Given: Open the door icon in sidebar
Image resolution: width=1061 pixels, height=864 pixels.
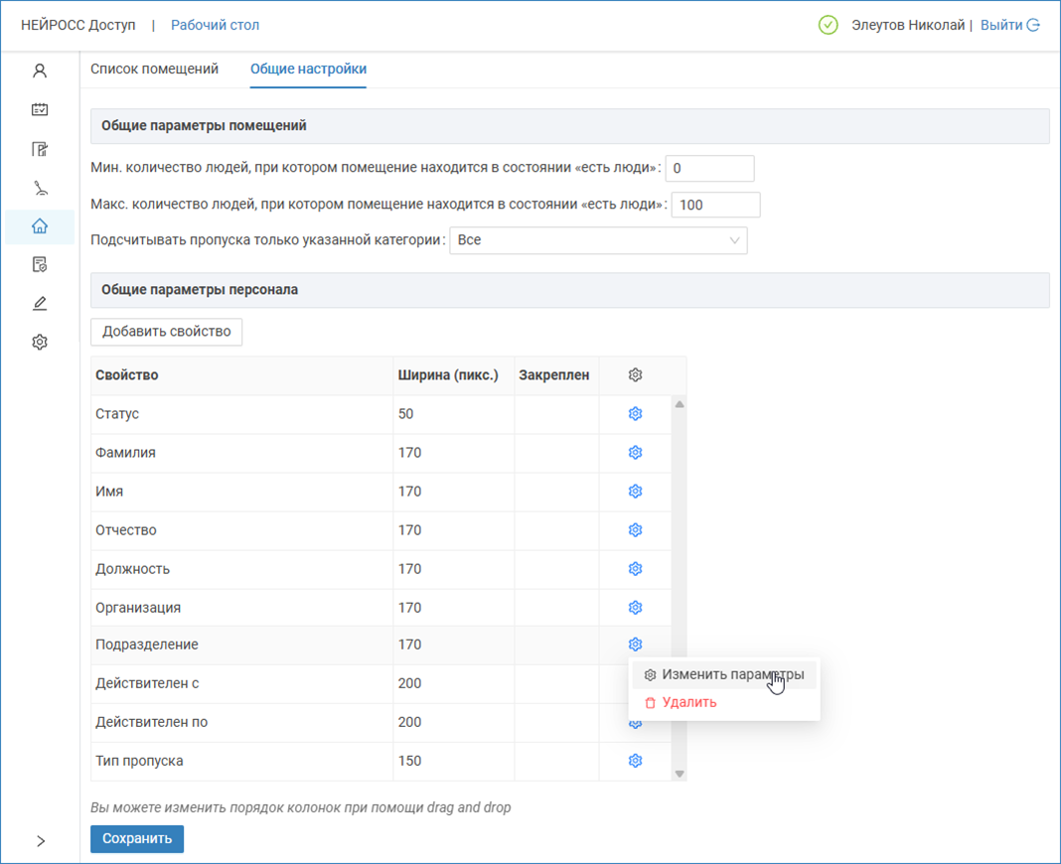Looking at the screenshot, I should tap(40, 150).
